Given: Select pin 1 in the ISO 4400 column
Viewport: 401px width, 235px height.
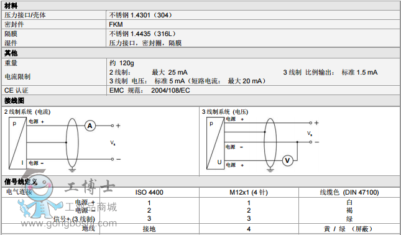Looking at the screenshot, I should [149, 203].
